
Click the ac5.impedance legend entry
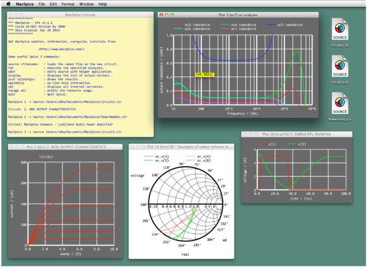pyautogui.click(x=284, y=25)
